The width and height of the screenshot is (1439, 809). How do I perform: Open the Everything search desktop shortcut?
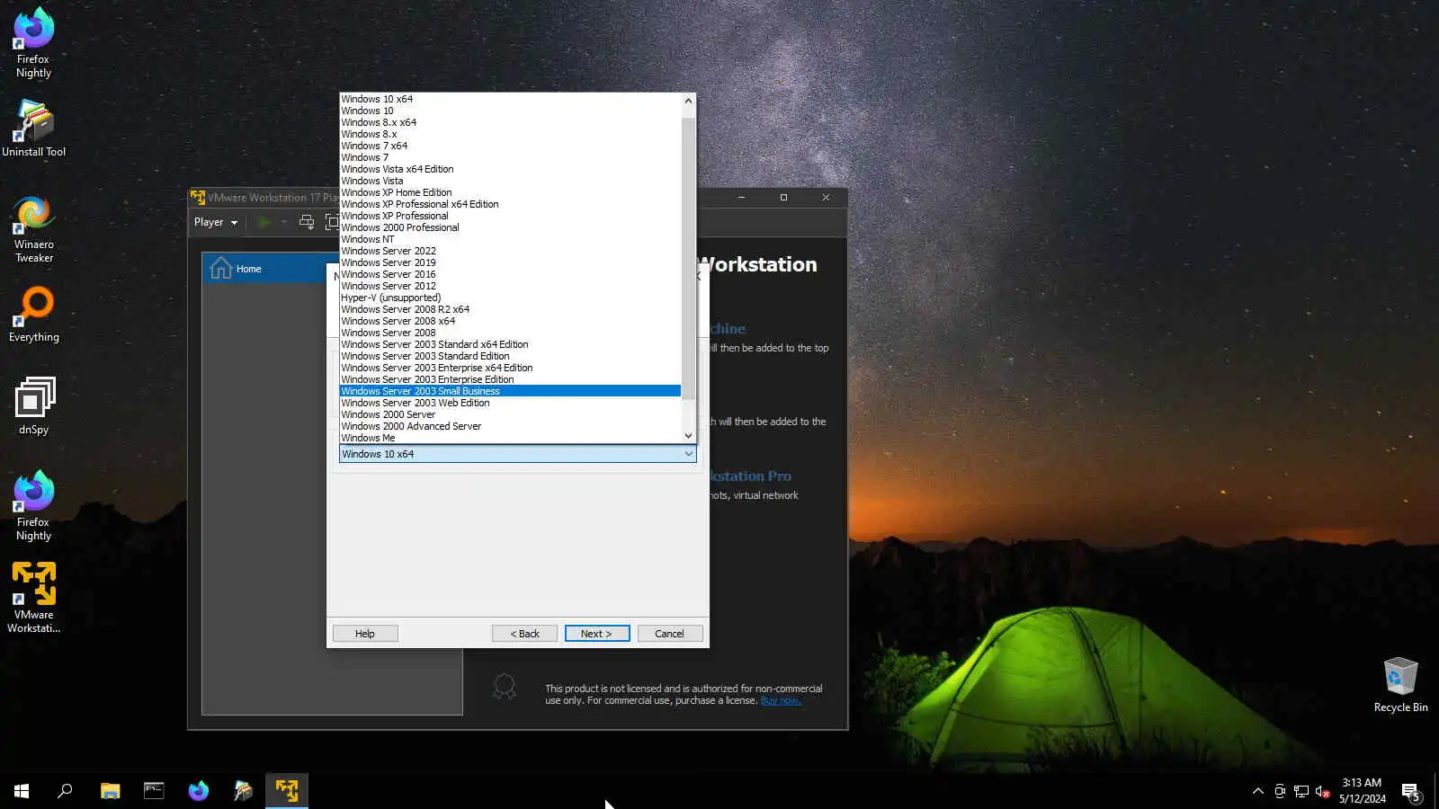[33, 315]
